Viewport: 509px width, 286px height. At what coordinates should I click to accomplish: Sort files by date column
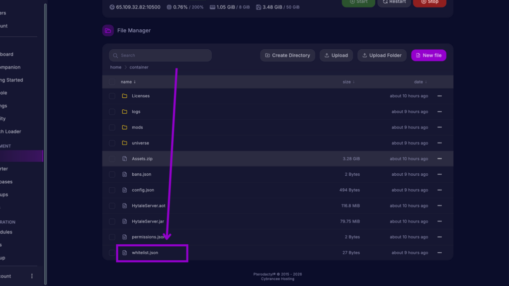coord(420,82)
